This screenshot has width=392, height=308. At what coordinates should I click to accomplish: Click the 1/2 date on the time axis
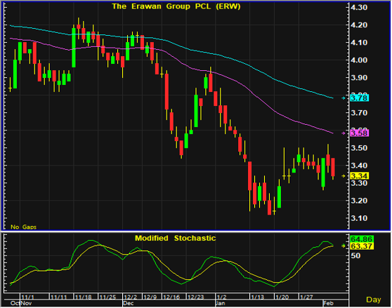point(221,297)
